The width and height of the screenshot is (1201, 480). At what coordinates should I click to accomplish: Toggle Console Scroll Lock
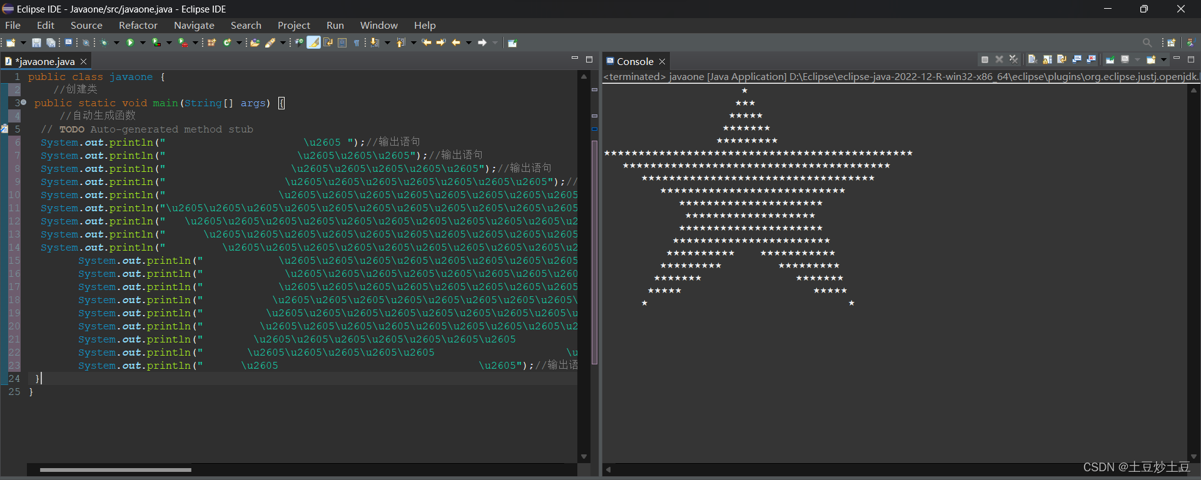pos(1047,59)
